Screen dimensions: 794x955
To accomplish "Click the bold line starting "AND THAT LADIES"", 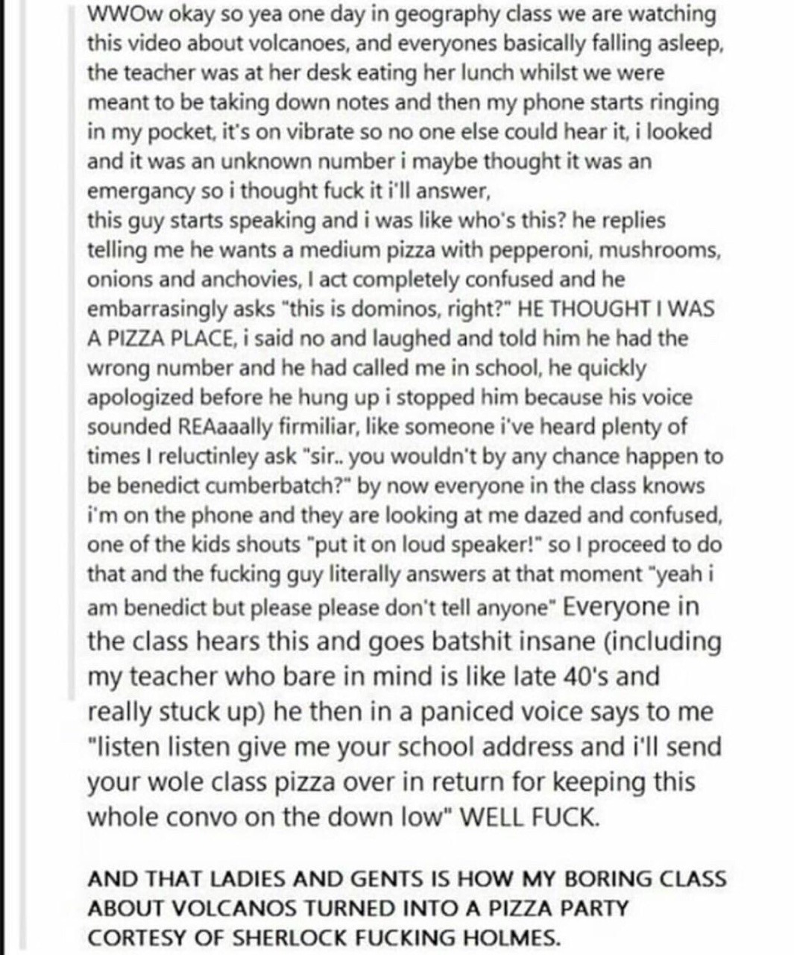I will click(x=406, y=879).
